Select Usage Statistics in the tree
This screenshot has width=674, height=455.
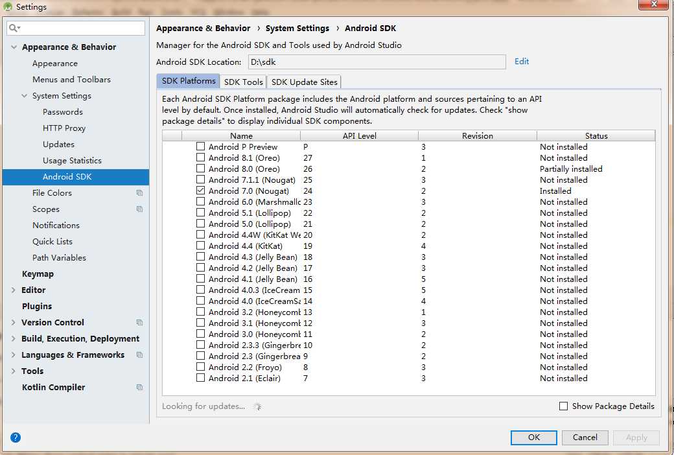72,160
